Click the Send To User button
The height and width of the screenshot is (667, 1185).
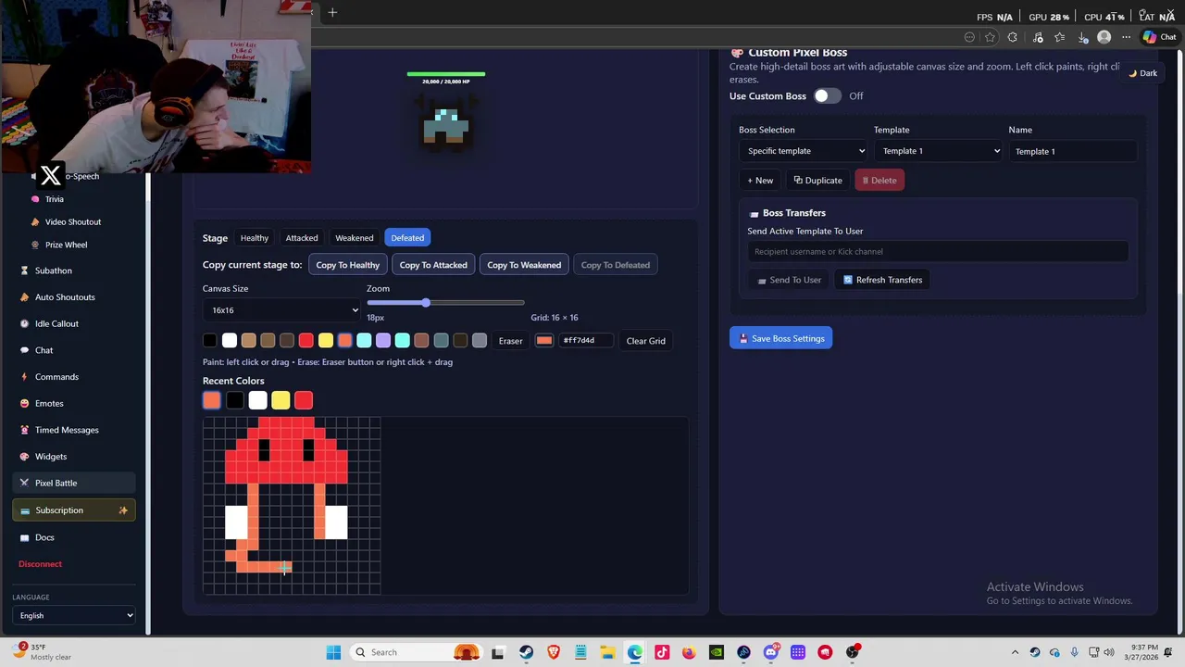[790, 280]
